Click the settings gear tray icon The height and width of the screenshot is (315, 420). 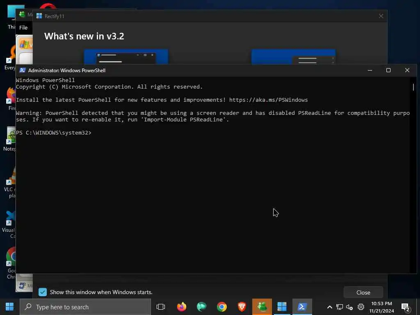pos(361,307)
